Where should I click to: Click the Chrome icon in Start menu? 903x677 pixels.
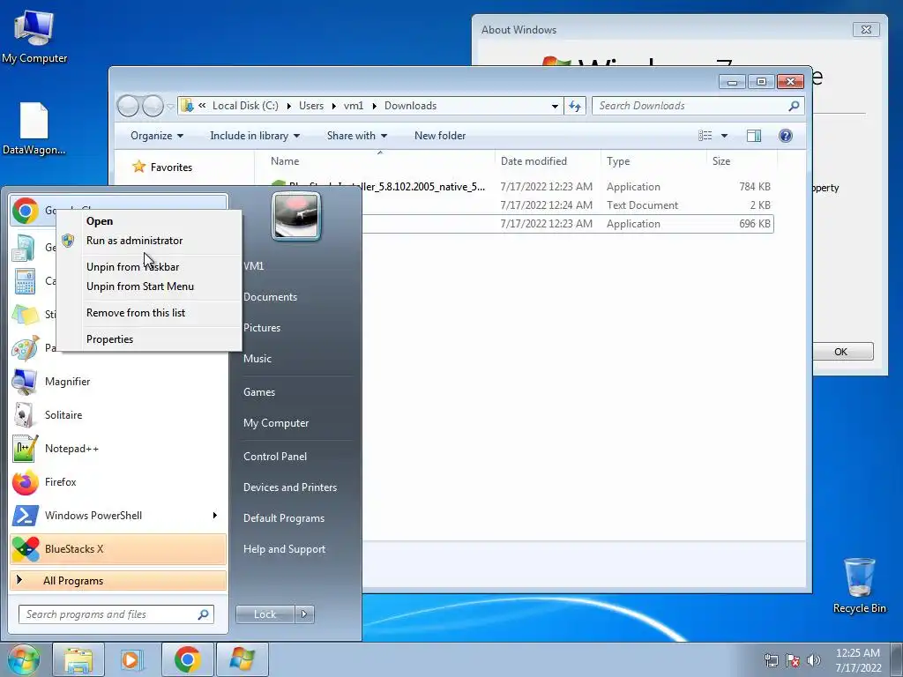[x=26, y=211]
